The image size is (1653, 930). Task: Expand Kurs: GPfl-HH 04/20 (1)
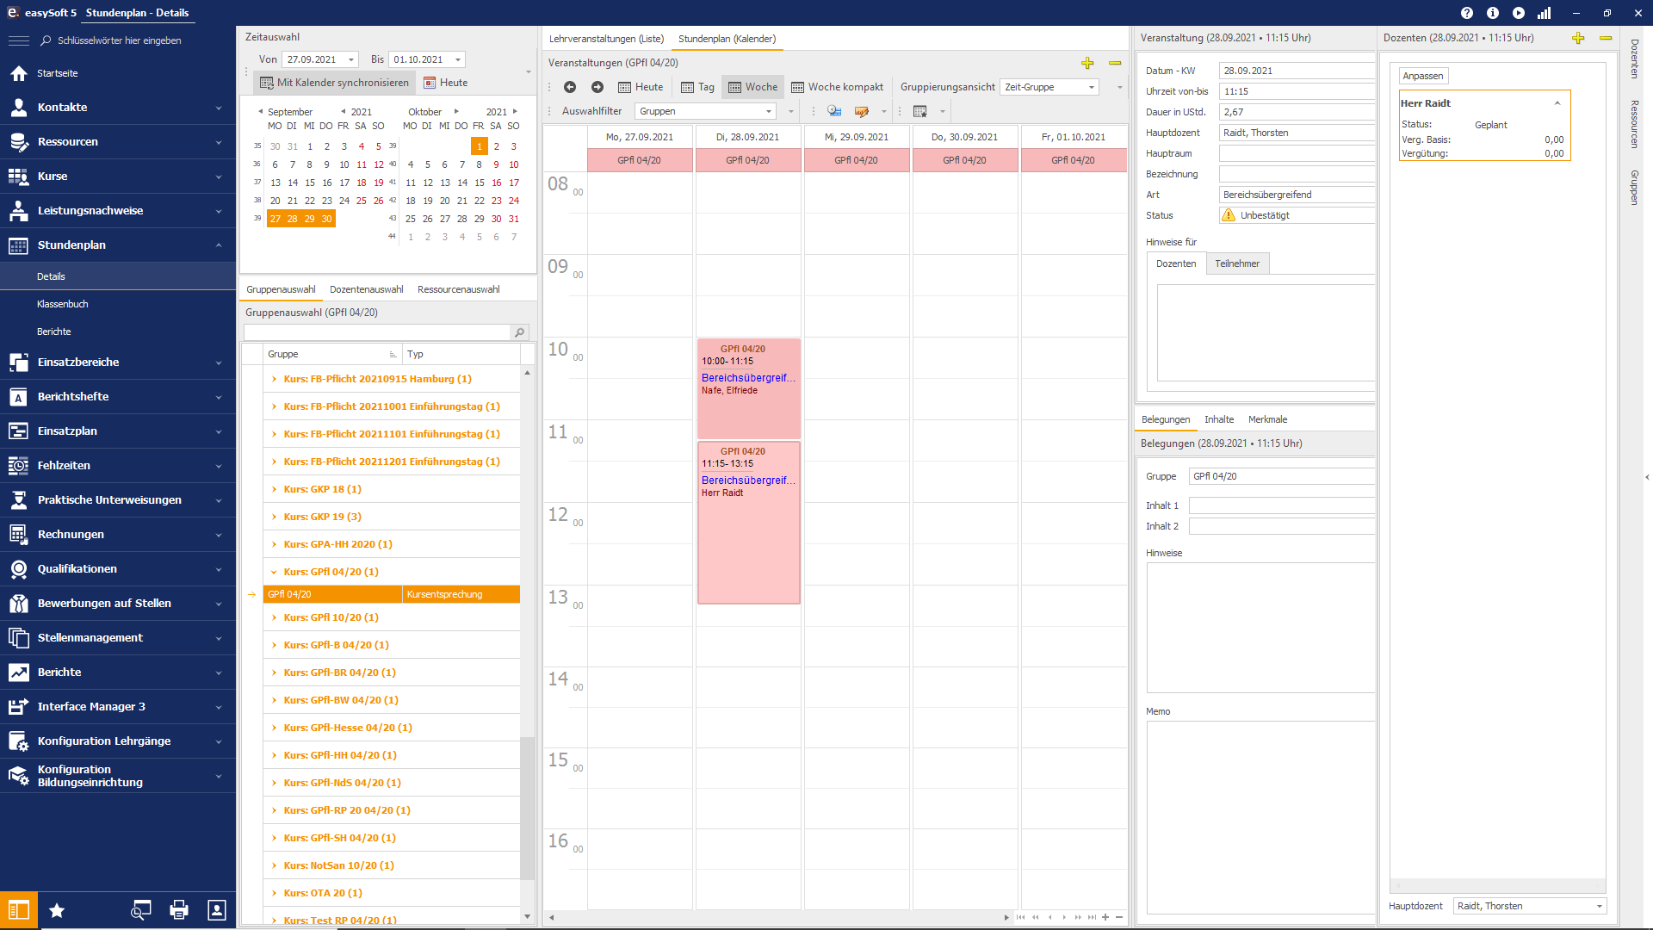(274, 755)
